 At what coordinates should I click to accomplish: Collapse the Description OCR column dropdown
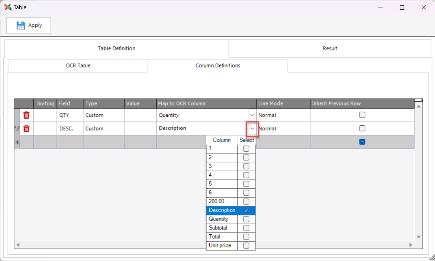click(252, 129)
